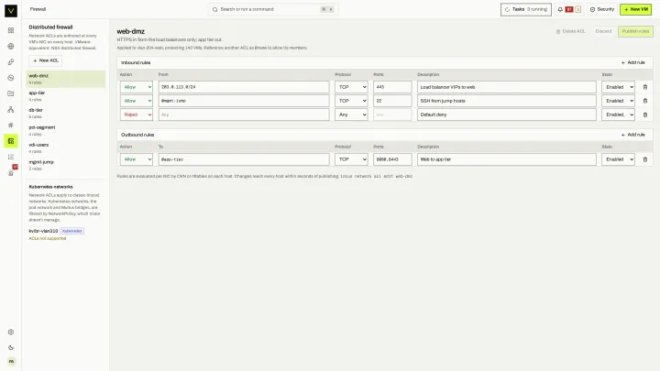Viewport: 660px width, 371px height.
Task: Open State dropdown for Load balancer rule
Action: [618, 87]
